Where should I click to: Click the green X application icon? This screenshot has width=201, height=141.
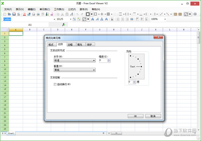coord(3,3)
